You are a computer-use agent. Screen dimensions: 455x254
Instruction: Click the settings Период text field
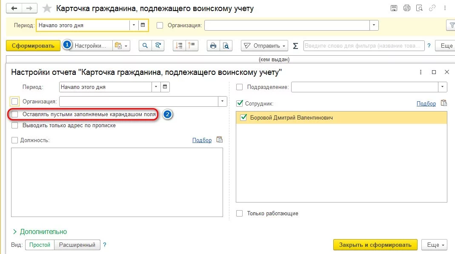(x=106, y=87)
